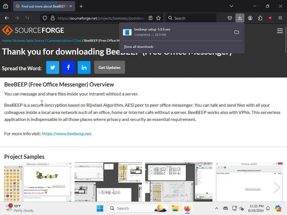Advance Project Samples with next arrow
The height and width of the screenshot is (215, 287).
(x=276, y=187)
